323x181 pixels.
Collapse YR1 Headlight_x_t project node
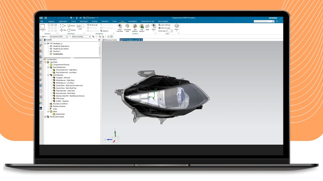click(45, 43)
